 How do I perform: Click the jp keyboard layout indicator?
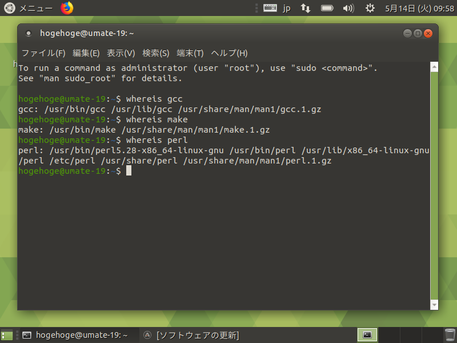click(287, 8)
